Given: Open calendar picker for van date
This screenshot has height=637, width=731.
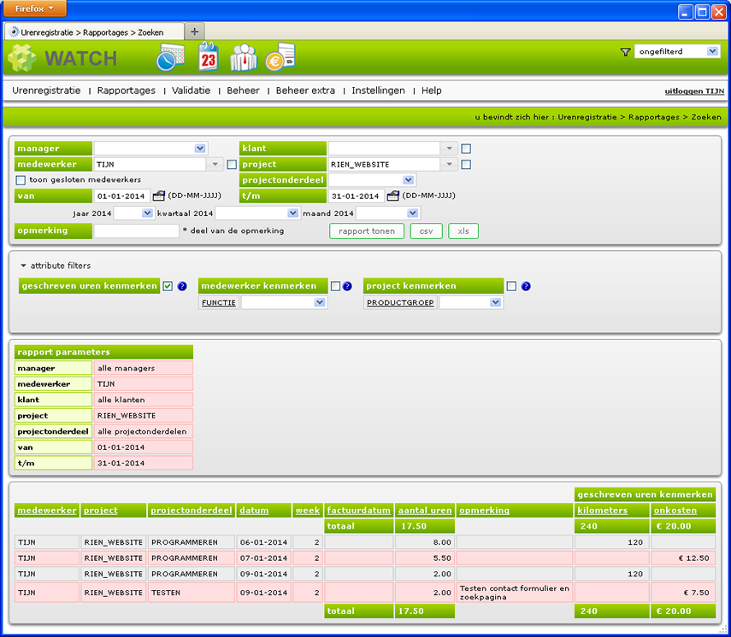Looking at the screenshot, I should pos(158,196).
